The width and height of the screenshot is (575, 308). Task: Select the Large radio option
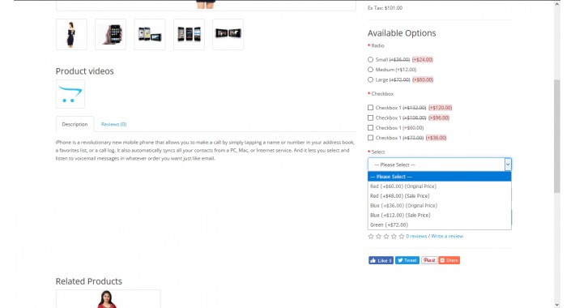[370, 79]
